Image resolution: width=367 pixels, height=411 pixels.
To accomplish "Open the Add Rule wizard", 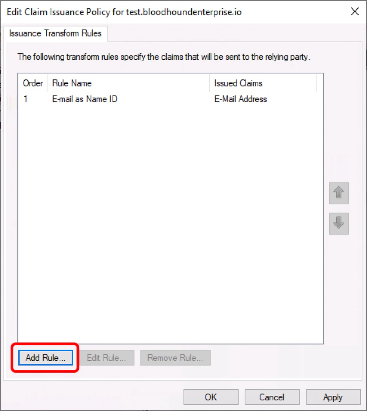I will pos(45,358).
